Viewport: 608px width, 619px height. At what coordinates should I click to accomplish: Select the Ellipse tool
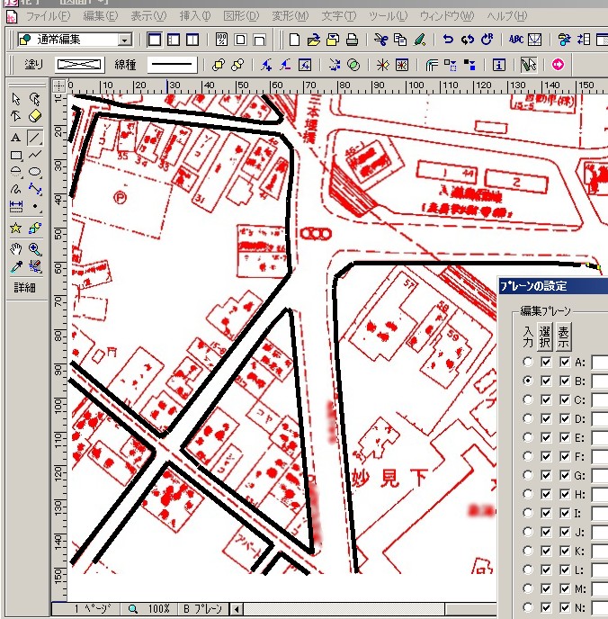(35, 172)
